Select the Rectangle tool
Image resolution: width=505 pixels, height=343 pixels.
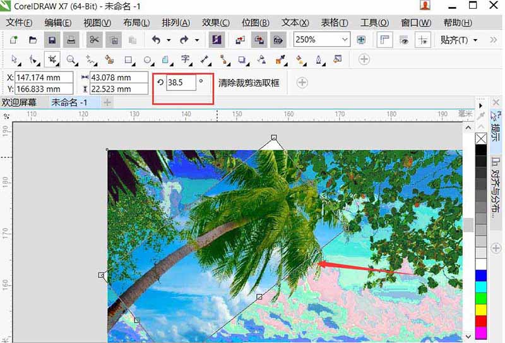[x=129, y=59]
